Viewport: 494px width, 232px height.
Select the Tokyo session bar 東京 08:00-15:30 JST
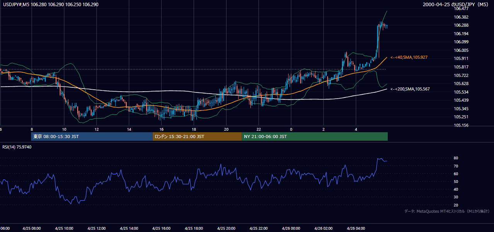[x=92, y=136]
